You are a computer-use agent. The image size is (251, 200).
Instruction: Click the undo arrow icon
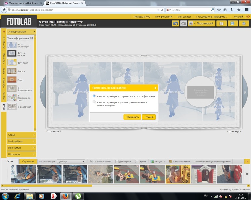point(176,24)
